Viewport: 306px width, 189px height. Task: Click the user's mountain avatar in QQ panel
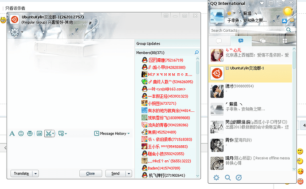[x=217, y=16]
